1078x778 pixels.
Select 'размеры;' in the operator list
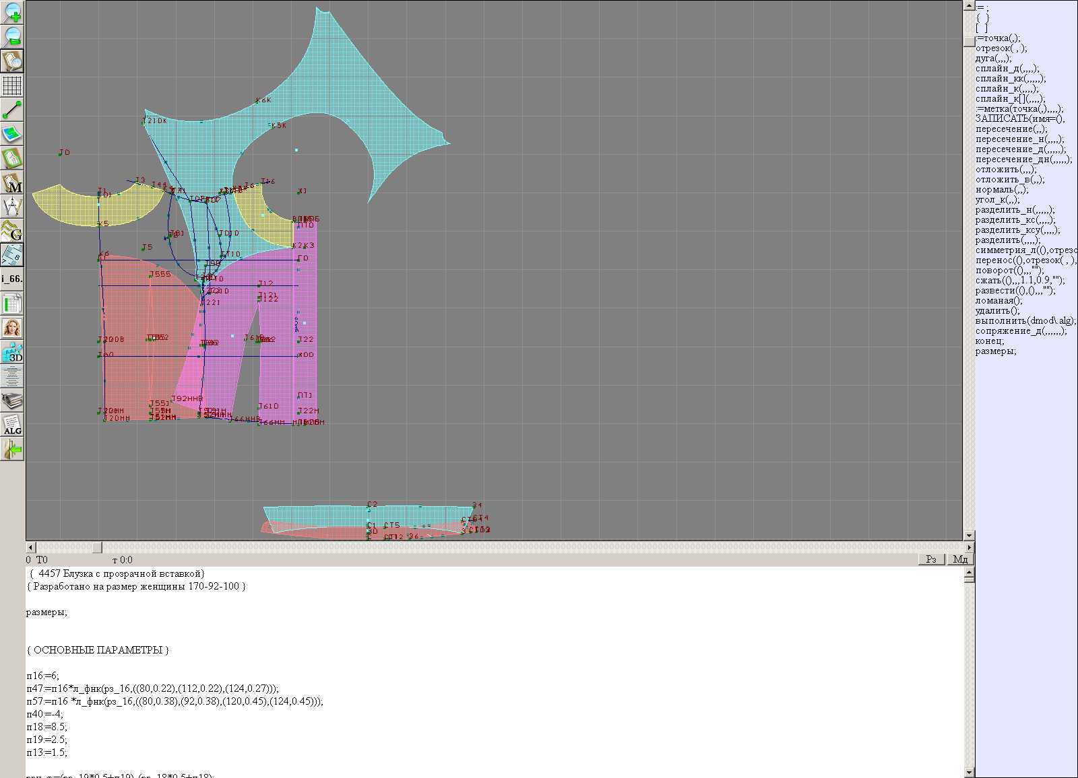[x=995, y=351]
